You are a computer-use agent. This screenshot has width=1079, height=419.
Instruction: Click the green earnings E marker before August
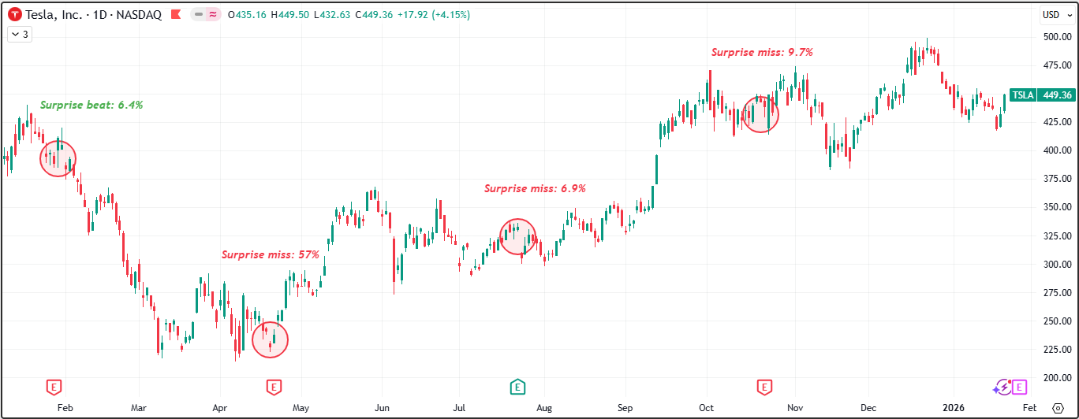[x=517, y=386]
